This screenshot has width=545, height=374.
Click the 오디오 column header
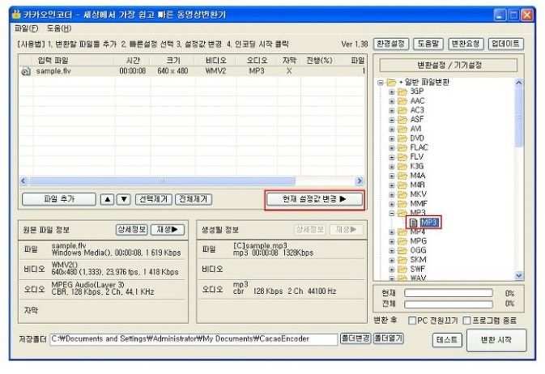coord(258,61)
